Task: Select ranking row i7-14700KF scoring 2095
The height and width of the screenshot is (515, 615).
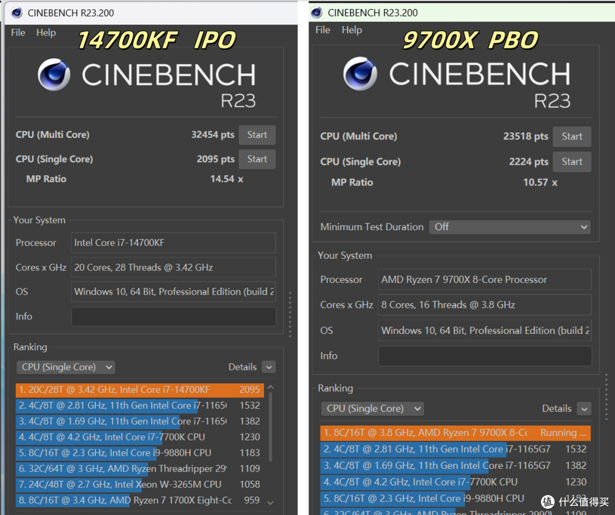Action: [x=140, y=390]
